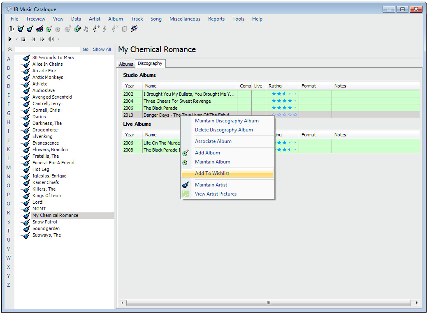Select the 2002 I Brought You My Bullets row
427x313 pixels.
(x=271, y=94)
